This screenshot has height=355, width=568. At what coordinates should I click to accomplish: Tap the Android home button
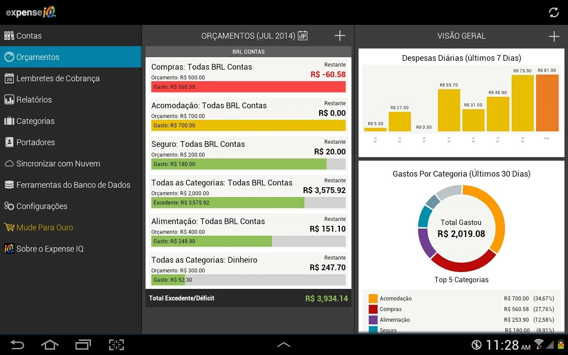tap(50, 344)
